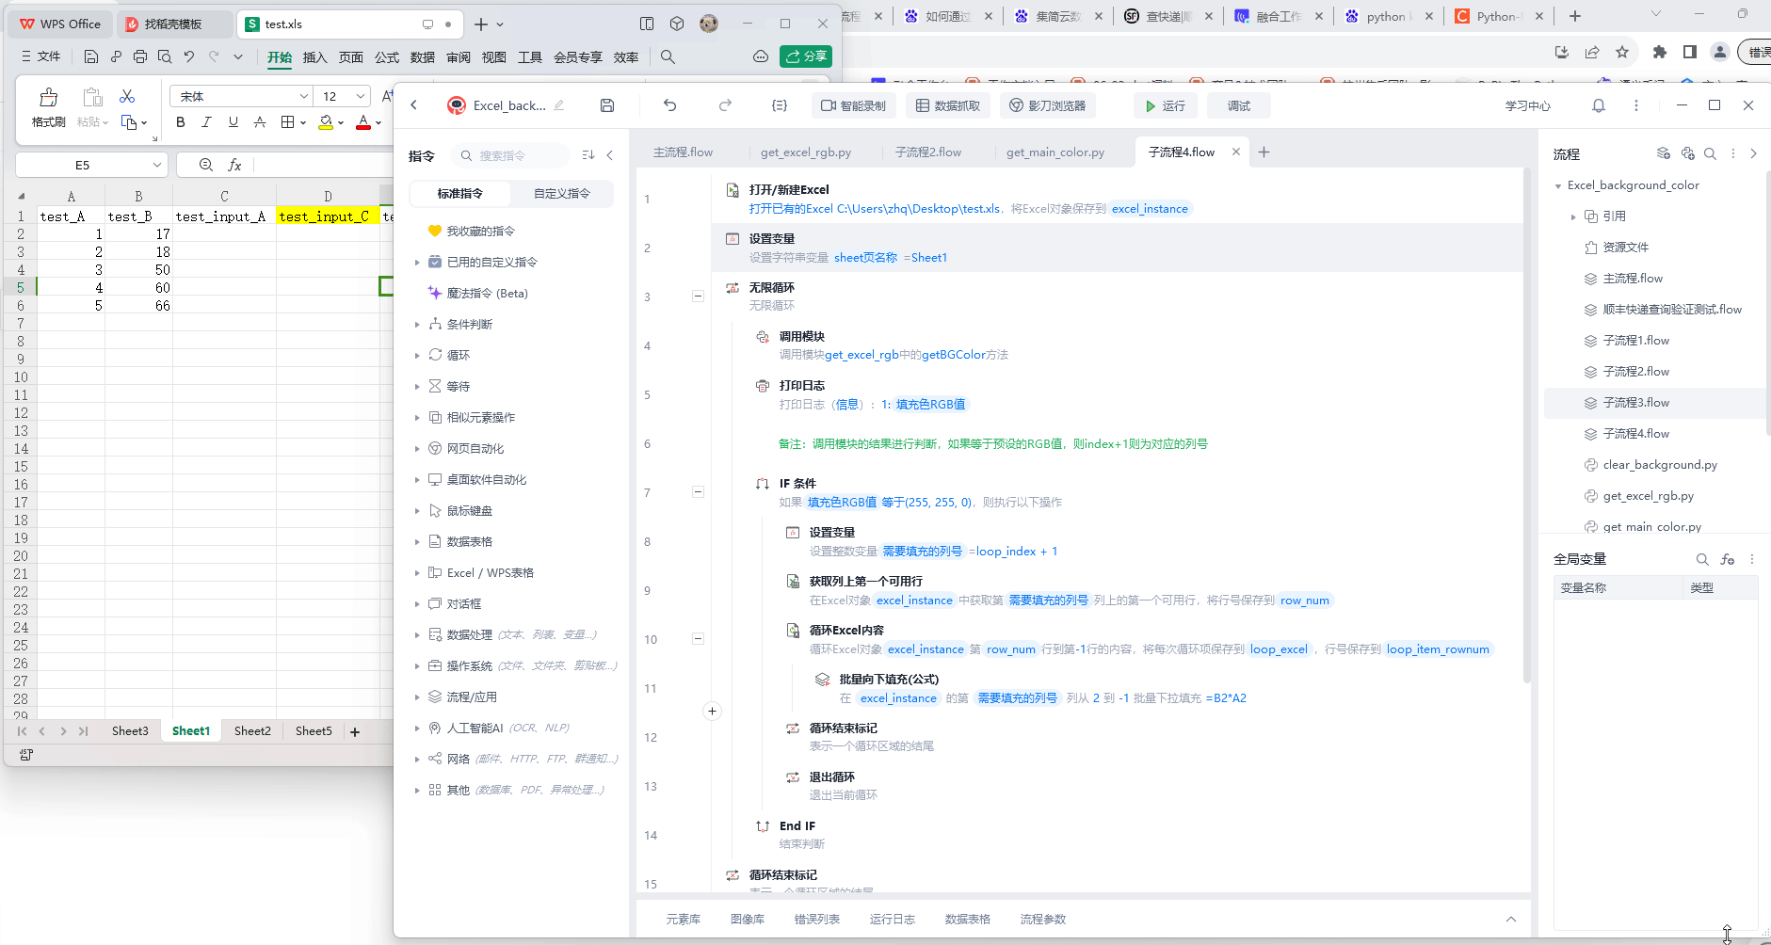Image resolution: width=1771 pixels, height=945 pixels.
Task: Click the save icon in the WPS quick toolbar
Action: [x=91, y=56]
